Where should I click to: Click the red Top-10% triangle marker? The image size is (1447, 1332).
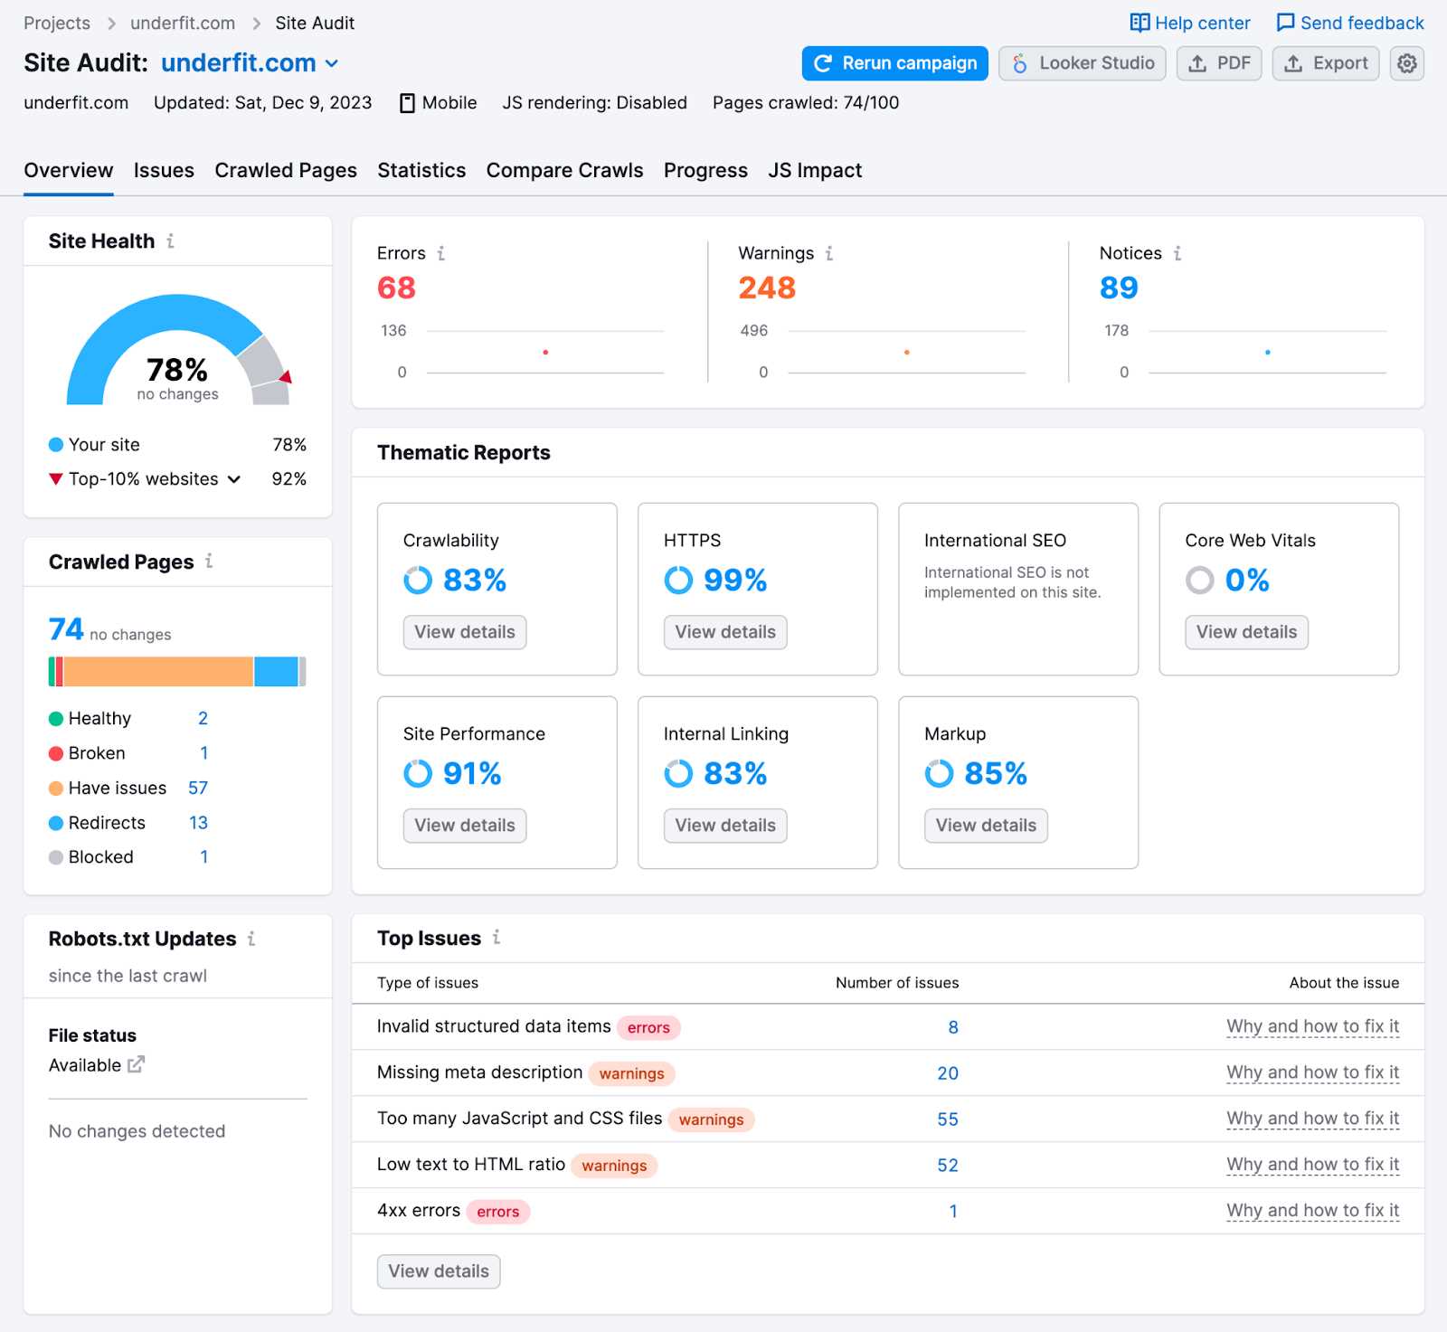tap(56, 478)
